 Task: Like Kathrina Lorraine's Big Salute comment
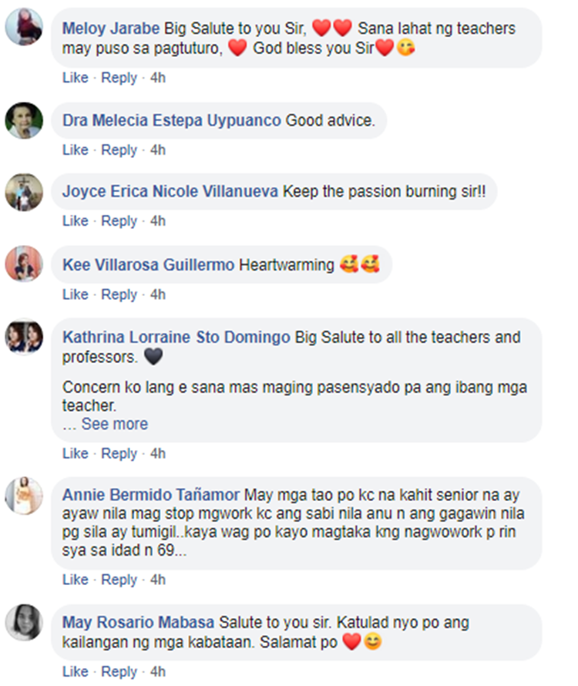[76, 454]
